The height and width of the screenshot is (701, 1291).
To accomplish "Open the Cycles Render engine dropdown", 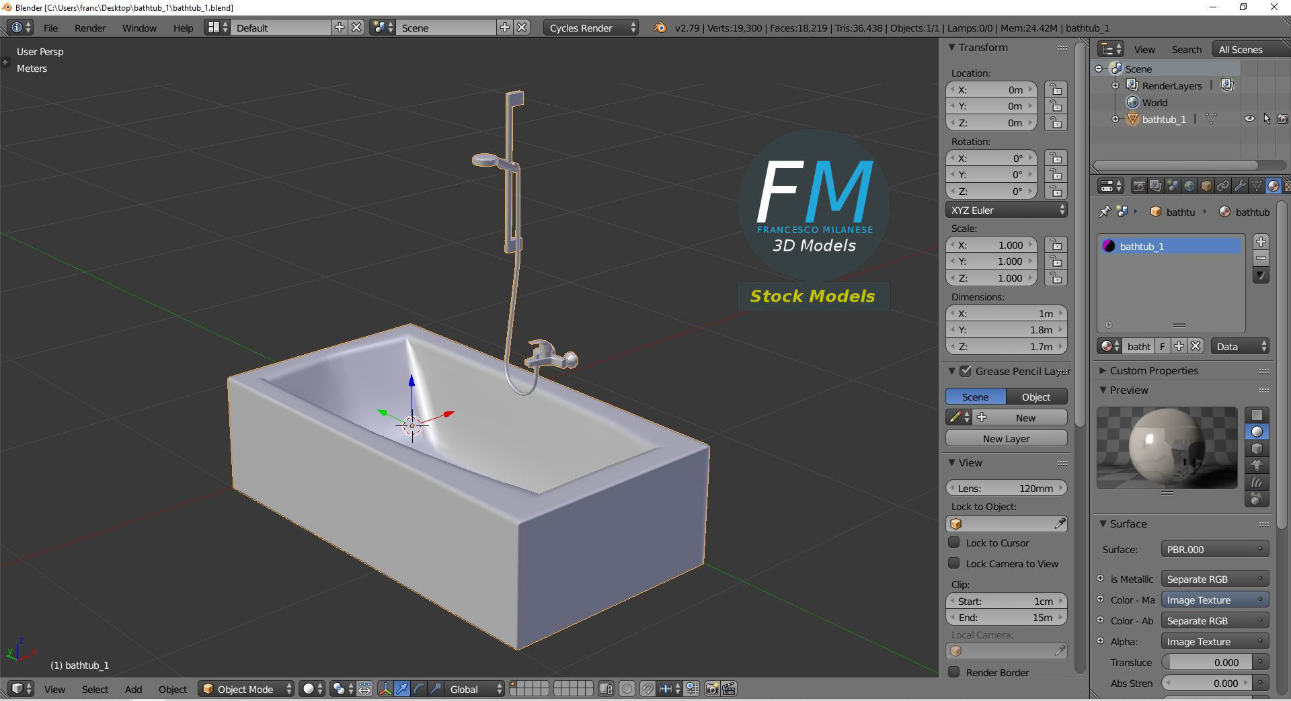I will (x=591, y=28).
